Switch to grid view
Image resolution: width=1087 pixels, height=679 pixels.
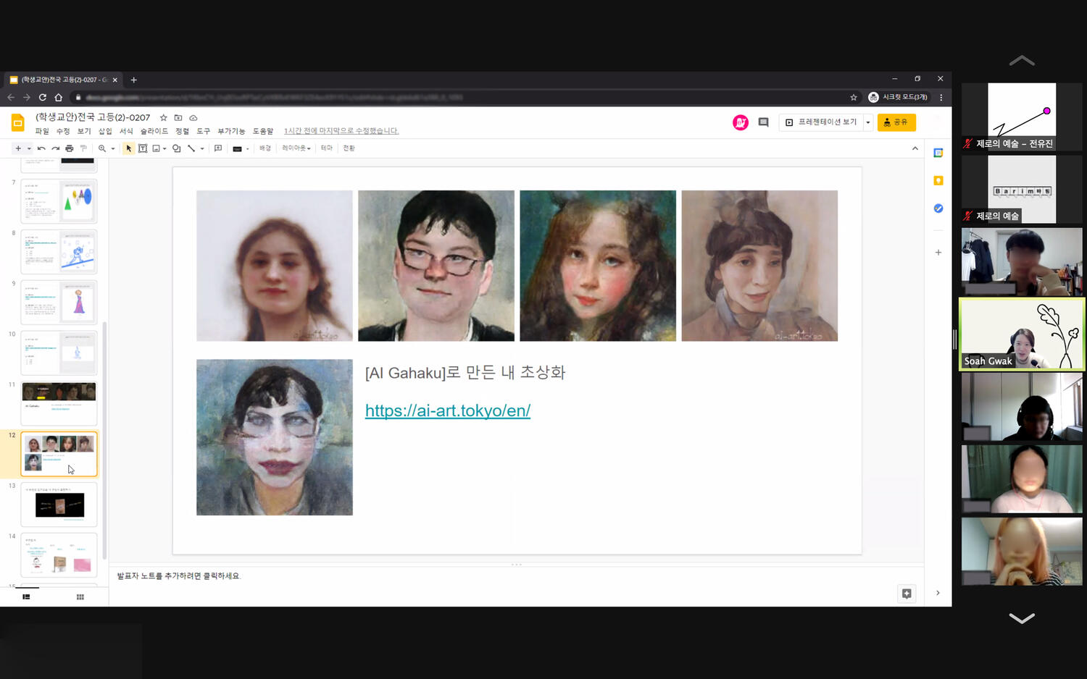point(80,597)
